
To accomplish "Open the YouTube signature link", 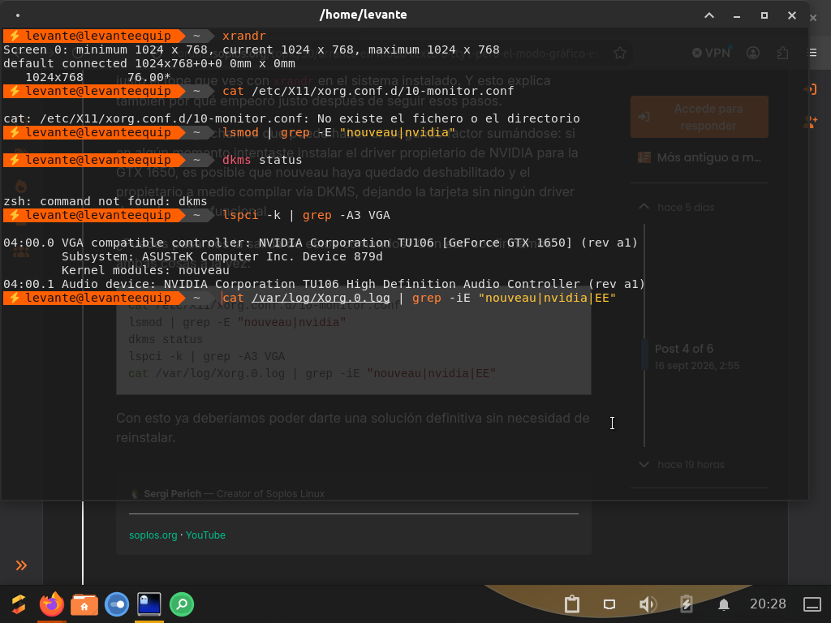I will pyautogui.click(x=205, y=535).
